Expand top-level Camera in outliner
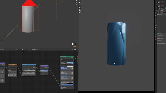This screenshot has width=166, height=93. [157, 7]
